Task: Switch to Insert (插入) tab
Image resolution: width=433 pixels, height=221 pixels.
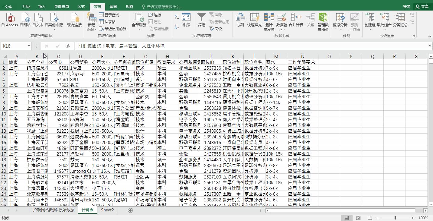Action: [42, 6]
